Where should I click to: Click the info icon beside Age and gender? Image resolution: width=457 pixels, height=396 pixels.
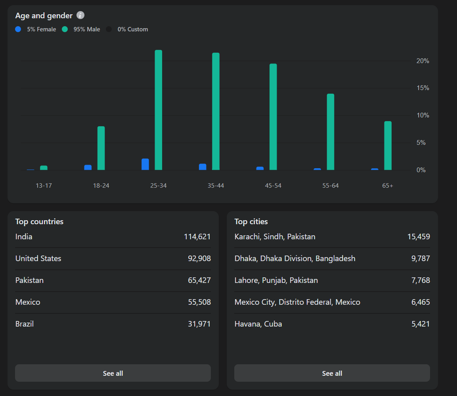pos(80,15)
